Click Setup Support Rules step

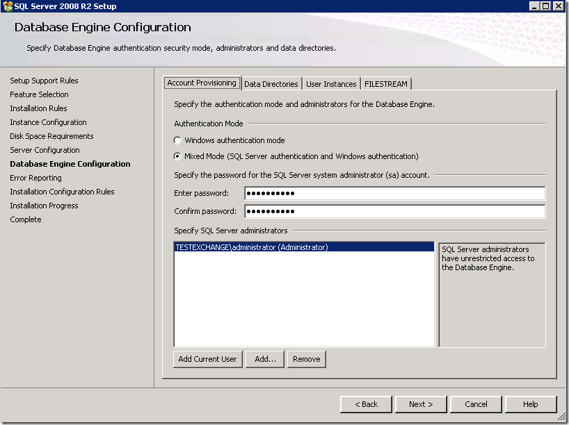(x=44, y=81)
